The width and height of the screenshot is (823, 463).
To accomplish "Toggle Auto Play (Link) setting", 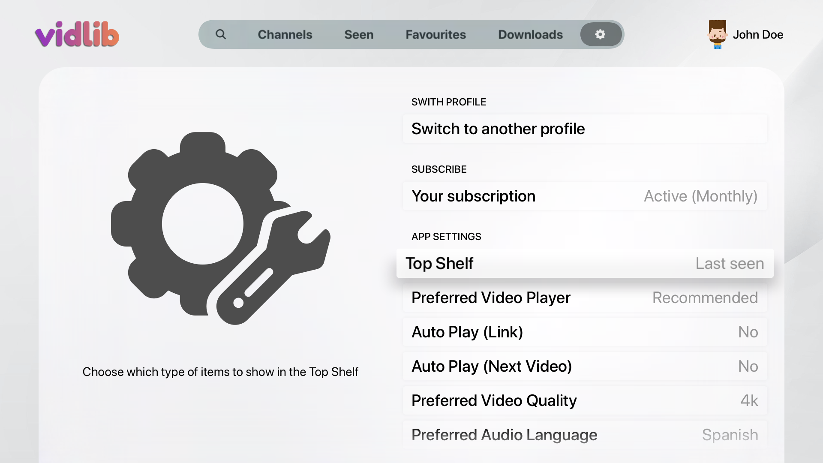I will click(585, 332).
